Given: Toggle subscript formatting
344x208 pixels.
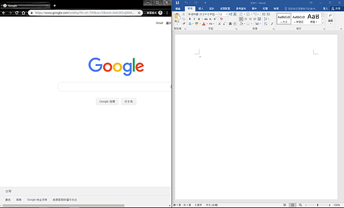Looking at the screenshot, I should pos(210,19).
